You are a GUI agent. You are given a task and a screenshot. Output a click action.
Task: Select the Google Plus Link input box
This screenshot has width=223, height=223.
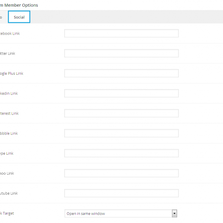(121, 73)
